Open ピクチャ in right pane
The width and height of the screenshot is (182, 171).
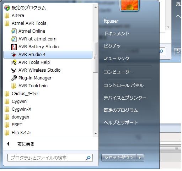pyautogui.click(x=112, y=46)
